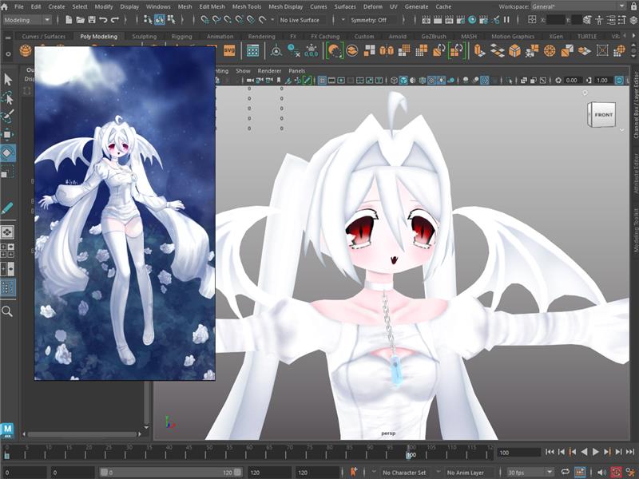
Task: Click the Rotate tool in the Tool Box
Action: click(x=8, y=153)
